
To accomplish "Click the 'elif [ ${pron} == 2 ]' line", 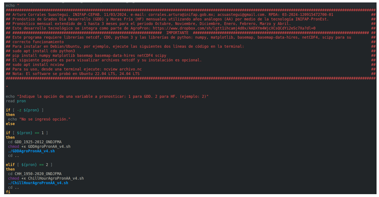I will click(29, 165).
